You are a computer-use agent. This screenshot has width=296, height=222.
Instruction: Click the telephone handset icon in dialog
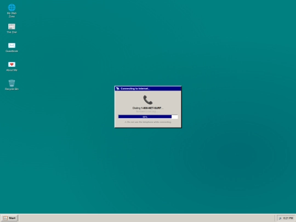[148, 100]
